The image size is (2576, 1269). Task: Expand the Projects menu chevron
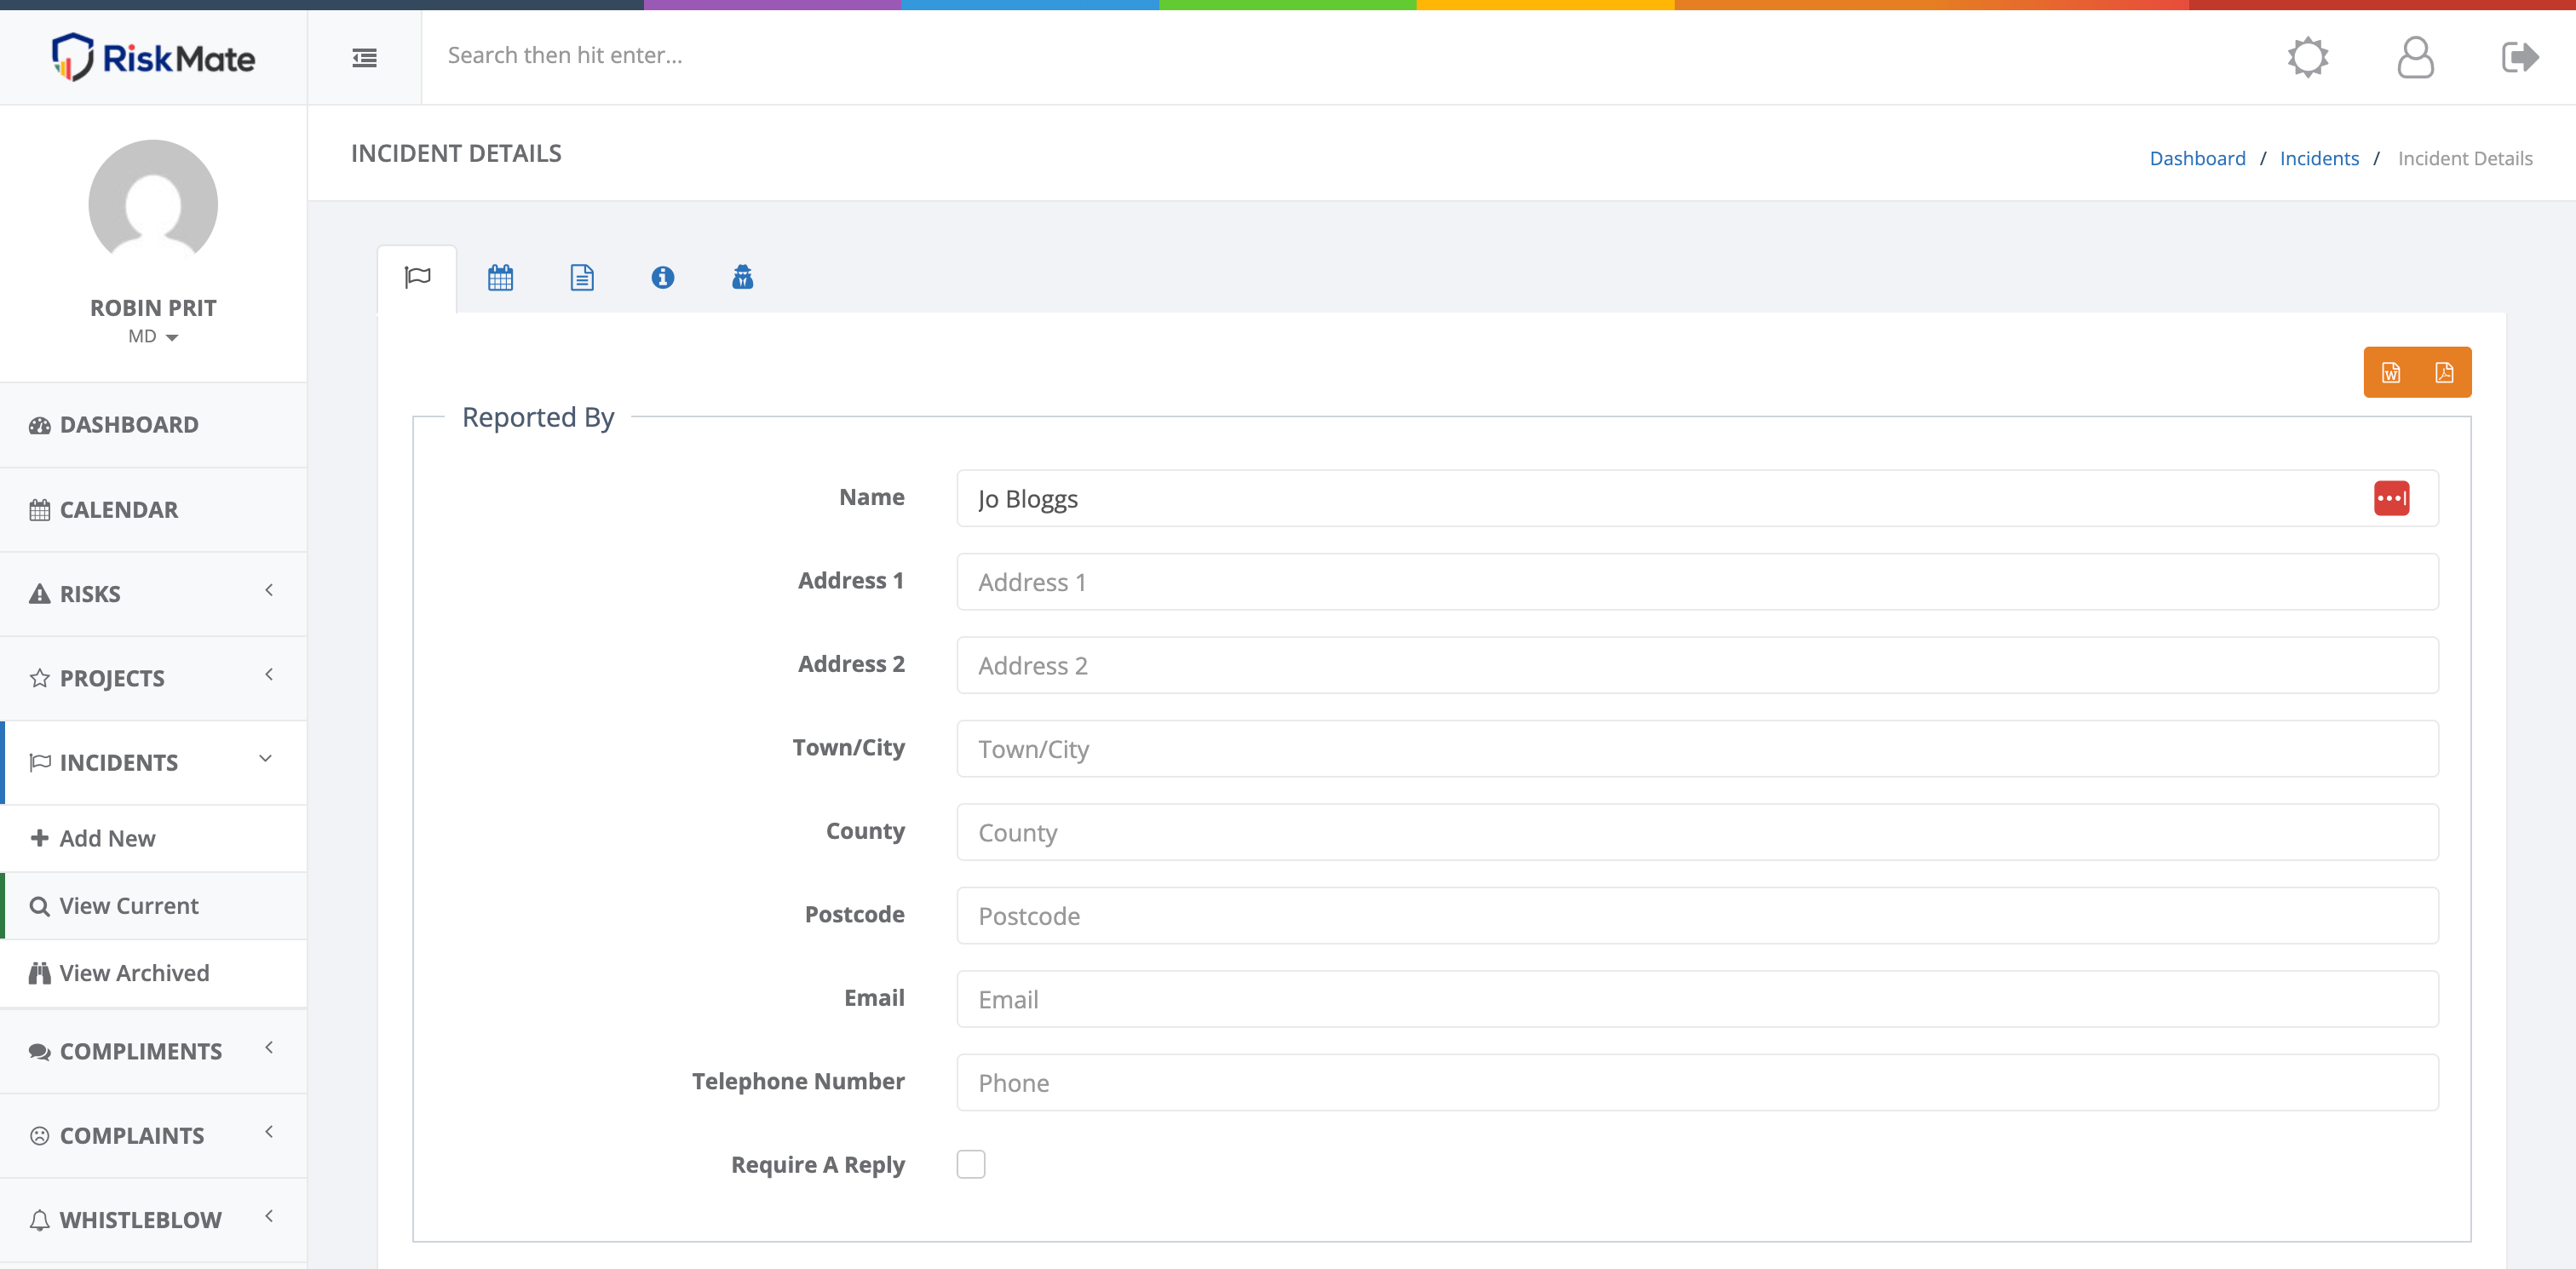[x=269, y=675]
